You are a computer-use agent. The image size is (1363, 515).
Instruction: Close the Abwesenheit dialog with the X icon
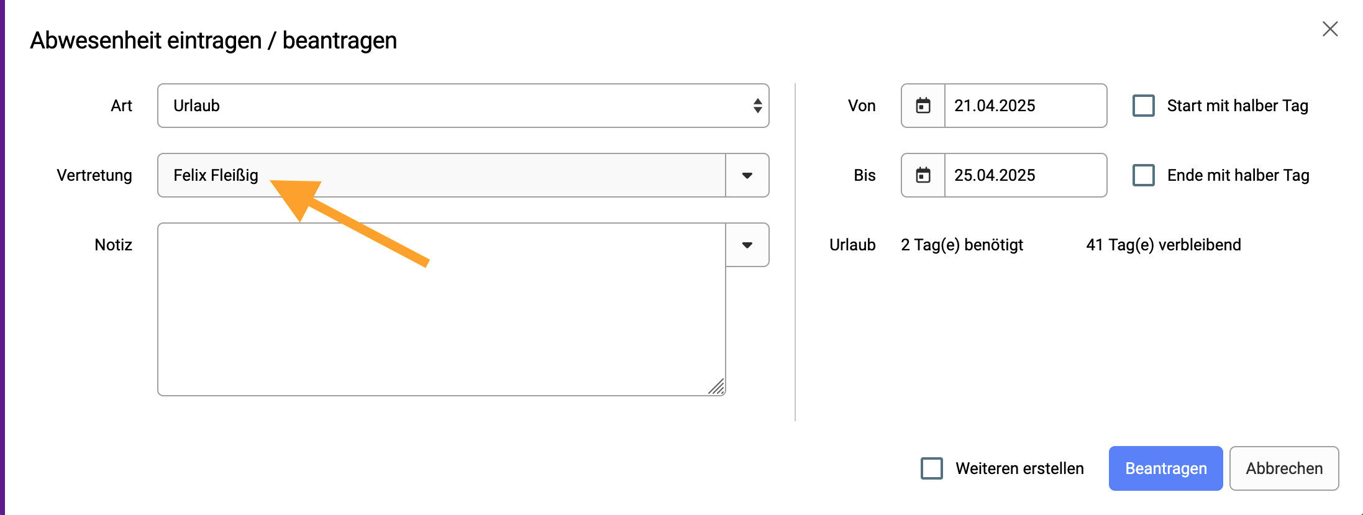tap(1329, 29)
